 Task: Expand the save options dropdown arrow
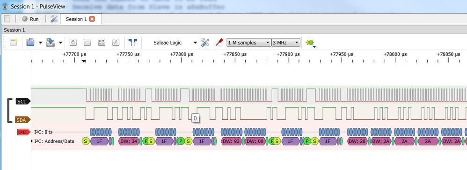(60, 43)
